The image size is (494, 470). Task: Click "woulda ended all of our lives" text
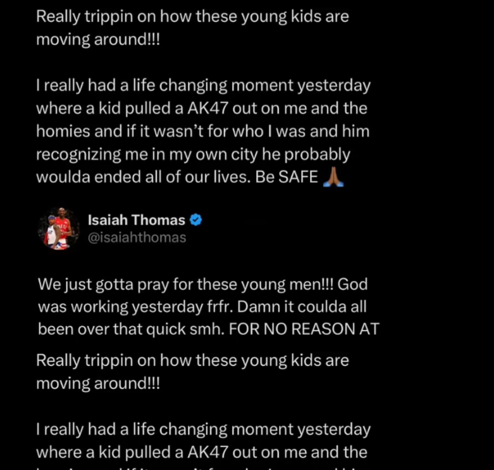(144, 177)
